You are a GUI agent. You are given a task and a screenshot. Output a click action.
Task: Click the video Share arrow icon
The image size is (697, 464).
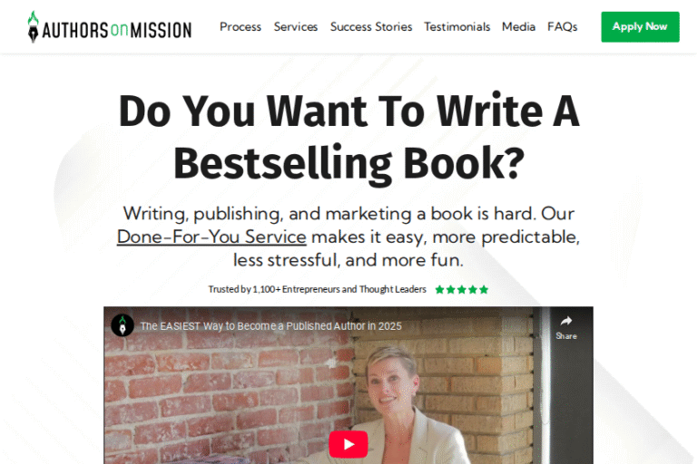(x=566, y=321)
